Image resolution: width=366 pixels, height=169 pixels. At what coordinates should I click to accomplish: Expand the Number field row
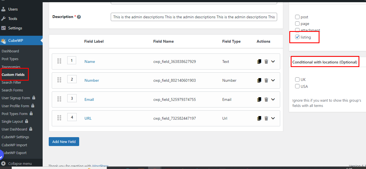coord(273,80)
